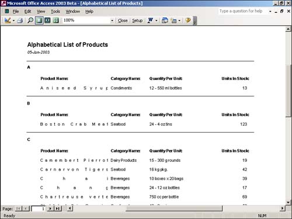Go to the first page

coord(18,208)
